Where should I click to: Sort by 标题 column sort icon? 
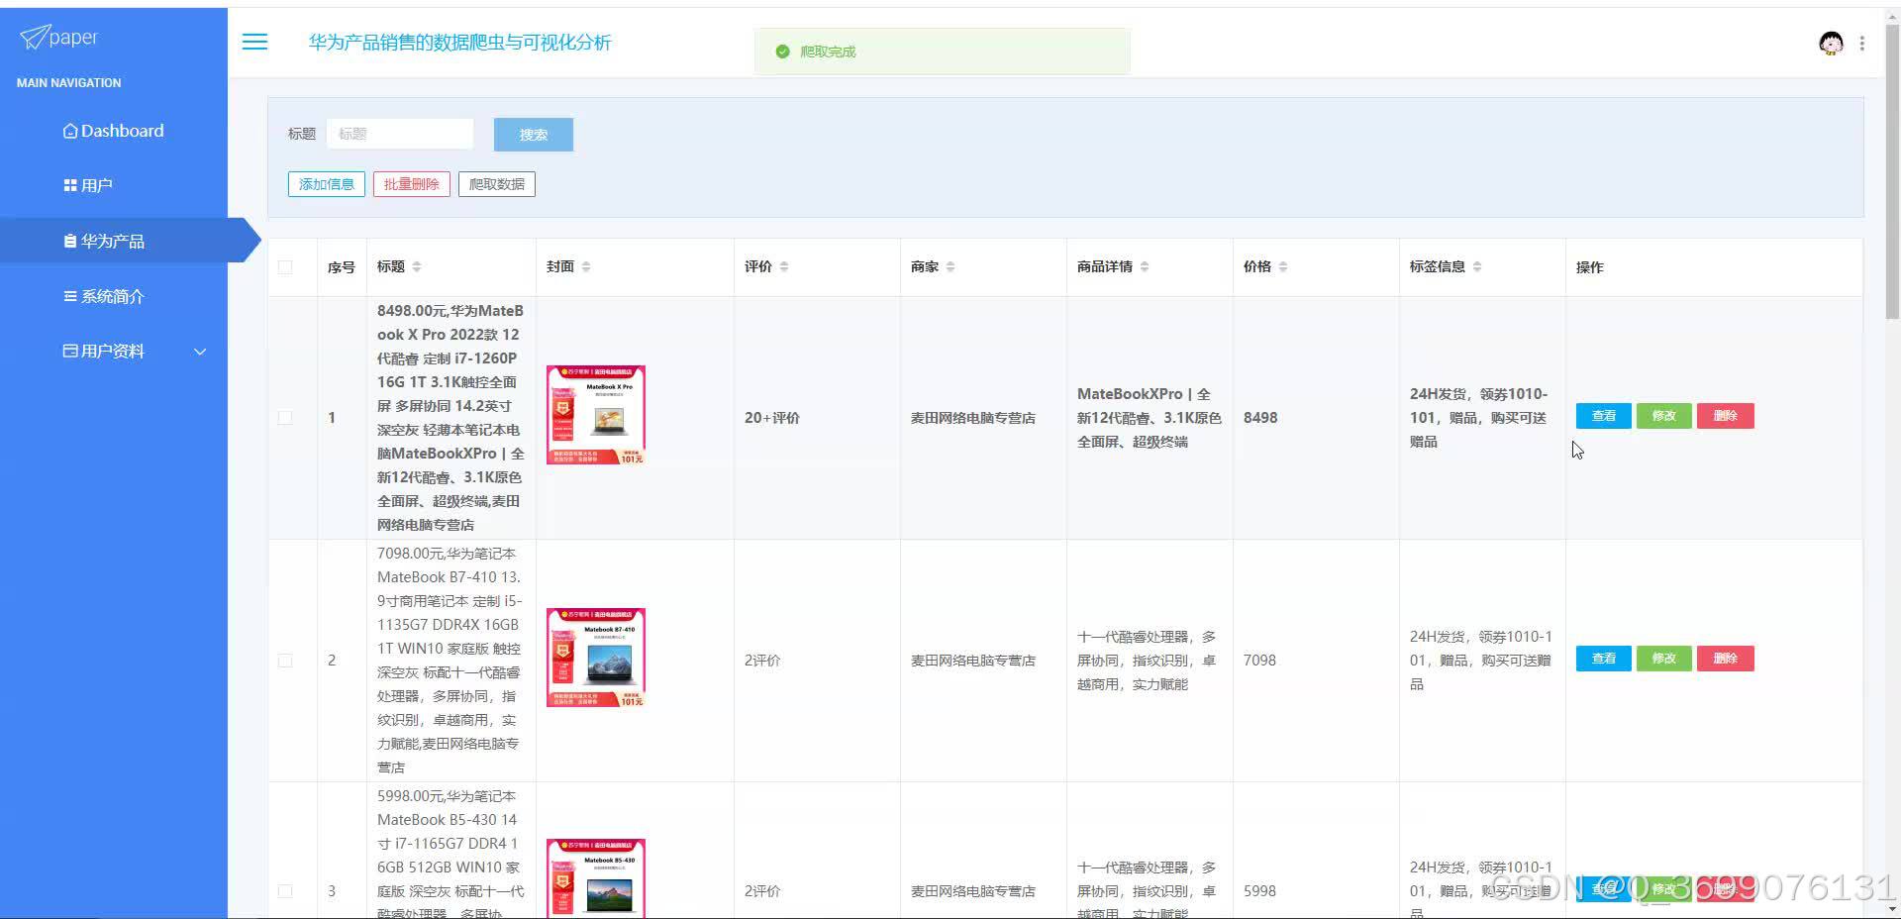pyautogui.click(x=417, y=266)
